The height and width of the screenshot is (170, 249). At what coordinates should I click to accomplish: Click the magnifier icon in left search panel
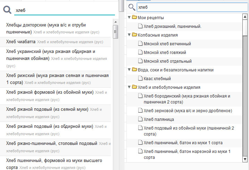tap(7, 10)
